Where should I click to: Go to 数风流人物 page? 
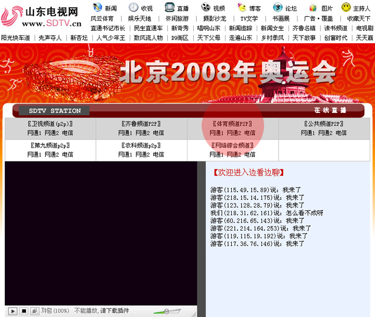148,38
